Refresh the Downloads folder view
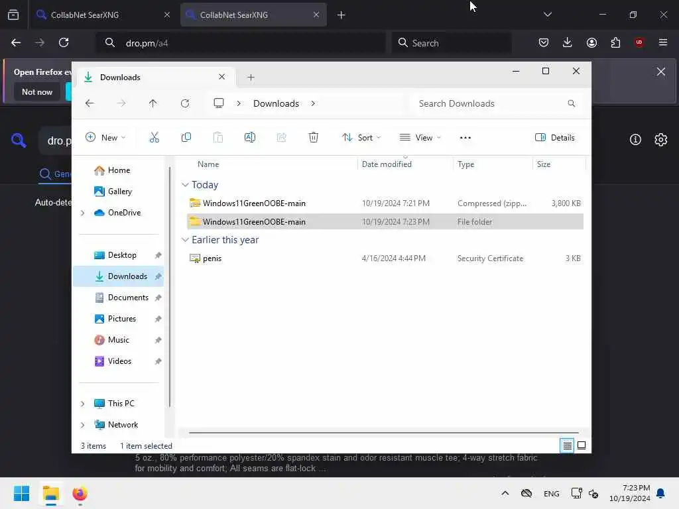679x509 pixels. (x=185, y=103)
